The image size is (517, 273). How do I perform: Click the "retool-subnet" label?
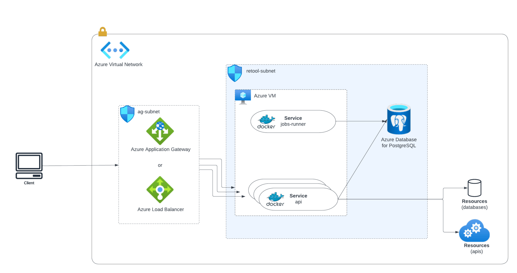tap(261, 71)
